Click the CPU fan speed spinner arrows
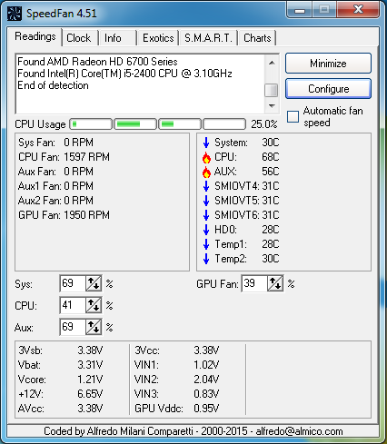387x444 pixels. click(x=94, y=305)
